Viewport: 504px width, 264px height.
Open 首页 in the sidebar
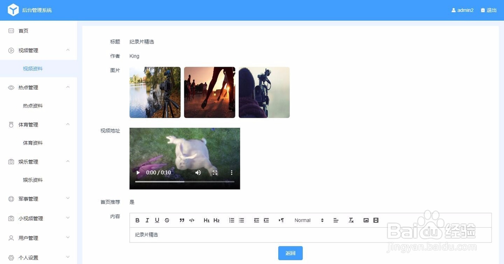click(x=38, y=31)
